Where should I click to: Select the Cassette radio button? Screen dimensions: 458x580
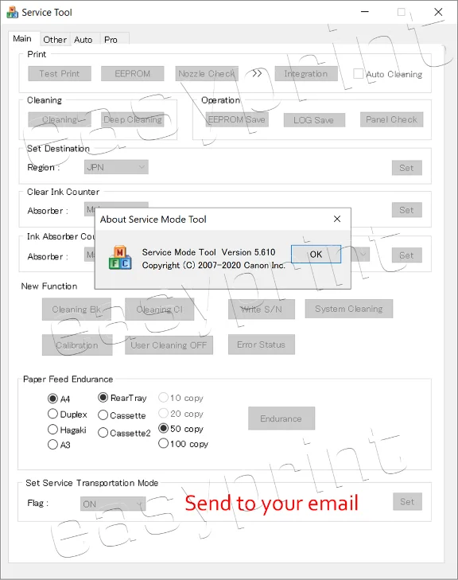click(103, 415)
